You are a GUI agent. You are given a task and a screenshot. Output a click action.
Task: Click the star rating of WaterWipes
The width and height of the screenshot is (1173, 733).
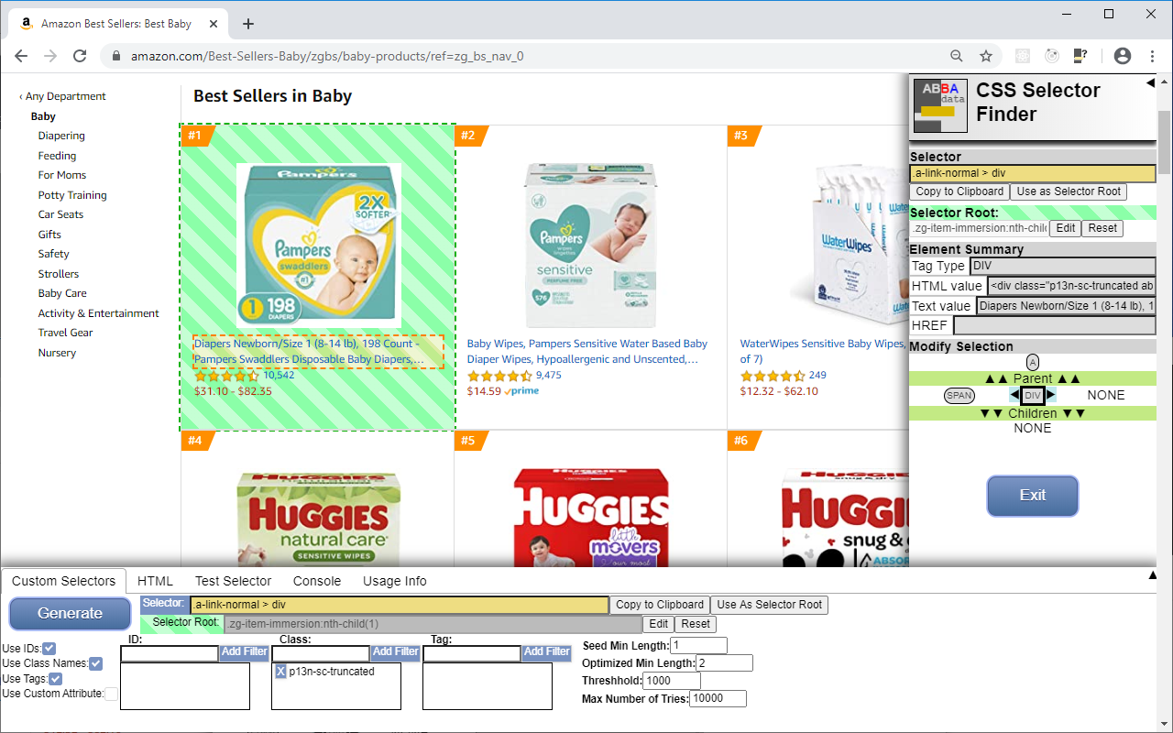point(773,376)
